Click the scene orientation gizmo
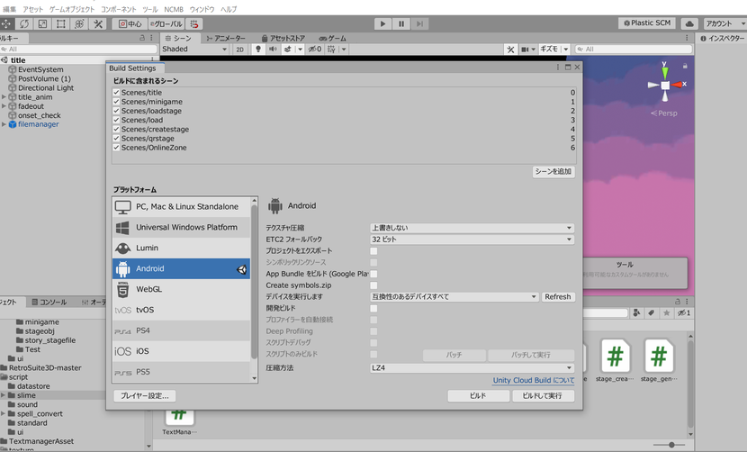 (665, 86)
